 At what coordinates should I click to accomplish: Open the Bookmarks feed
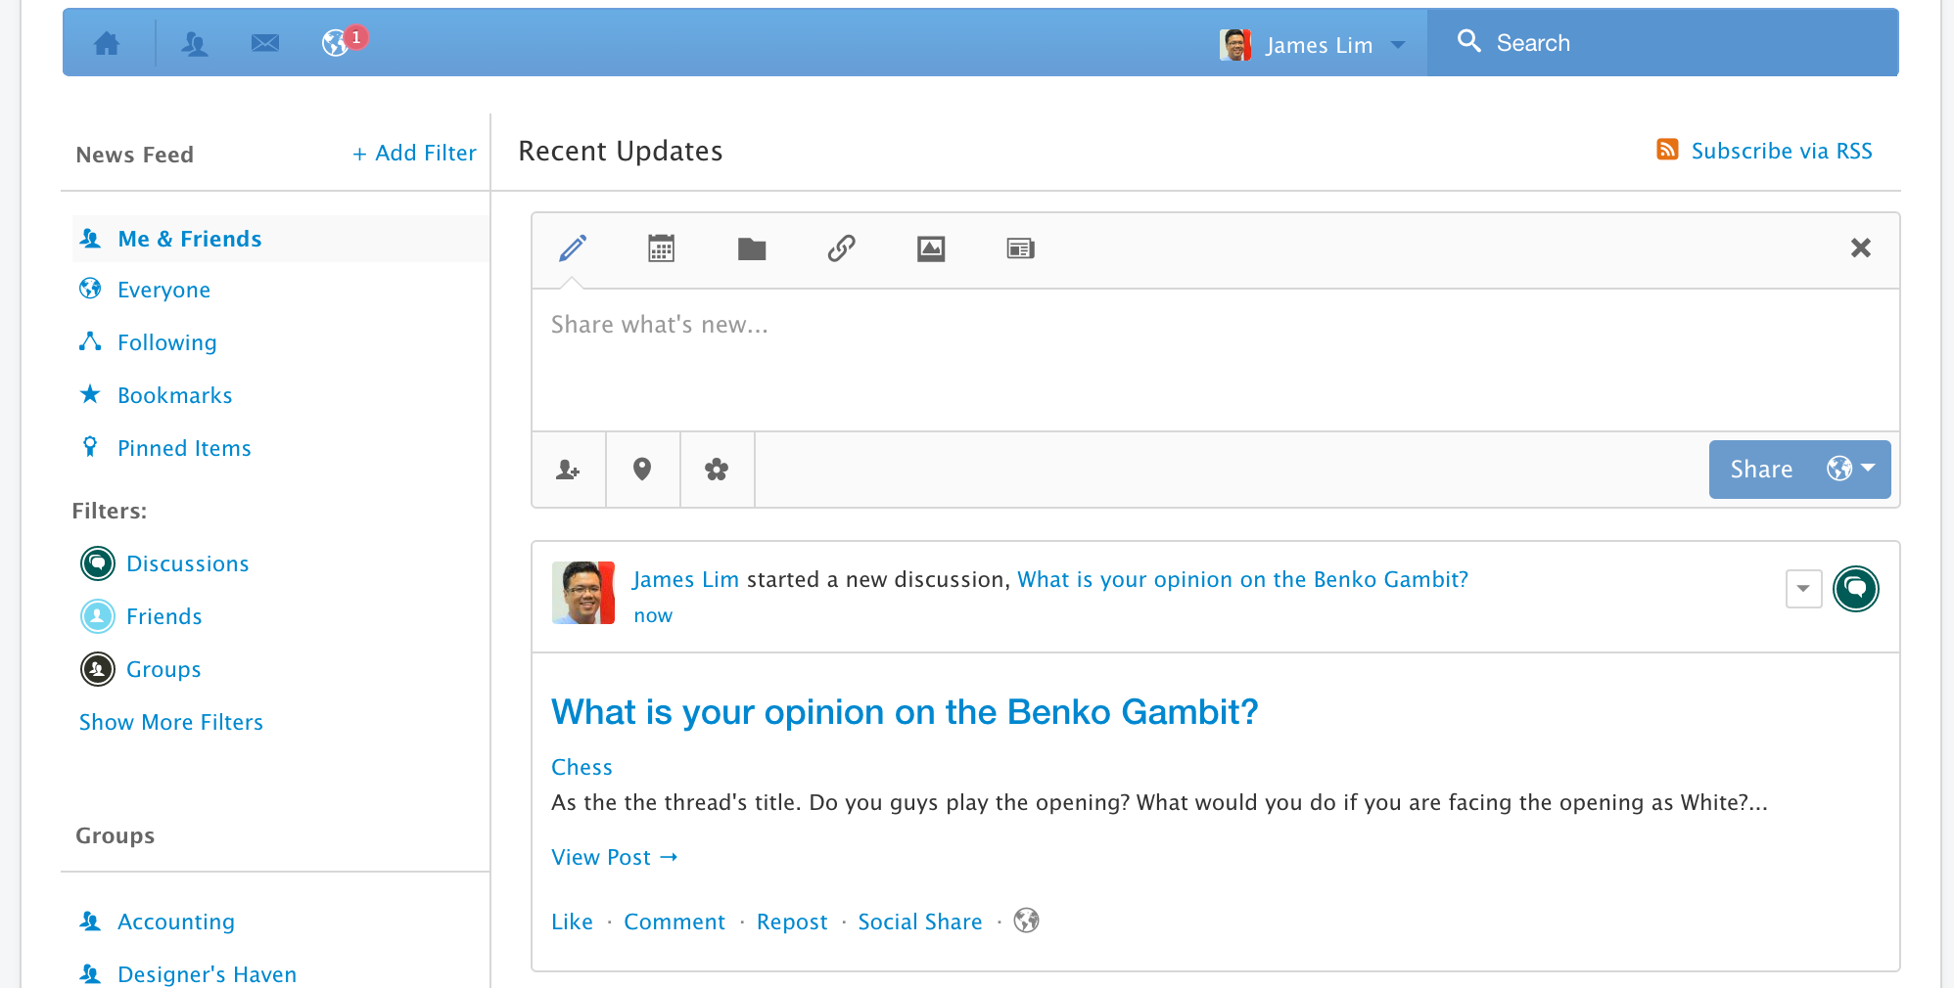[x=174, y=395]
